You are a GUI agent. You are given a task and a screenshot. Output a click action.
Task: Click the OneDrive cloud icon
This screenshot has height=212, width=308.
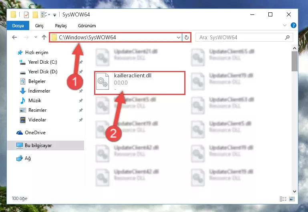(x=20, y=133)
